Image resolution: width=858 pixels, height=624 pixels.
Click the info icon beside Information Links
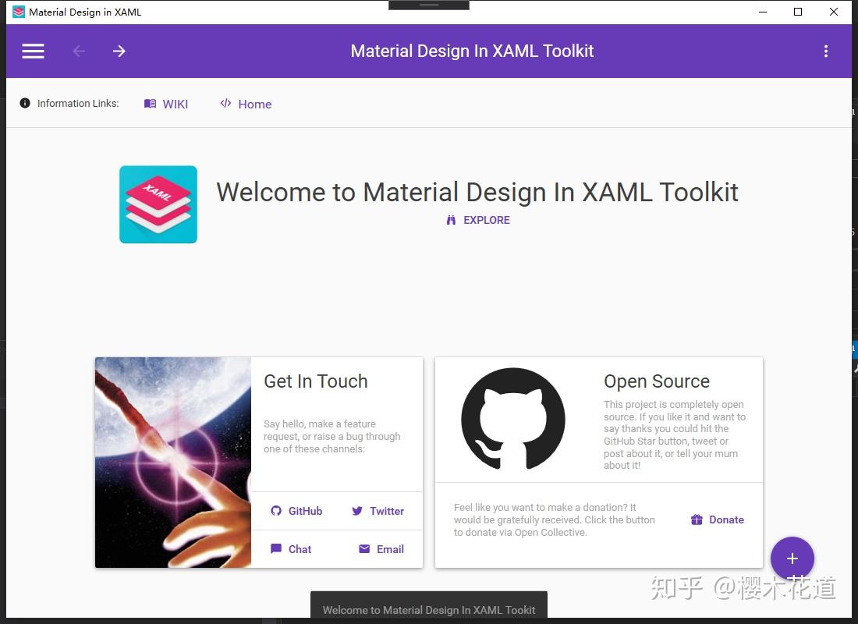24,102
